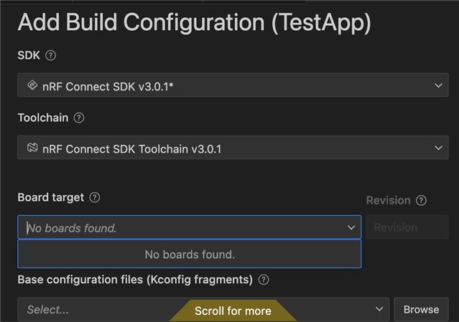459x322 pixels.
Task: Open the SDK Toolchain v3.0.1 dropdown arrow
Action: tap(438, 148)
